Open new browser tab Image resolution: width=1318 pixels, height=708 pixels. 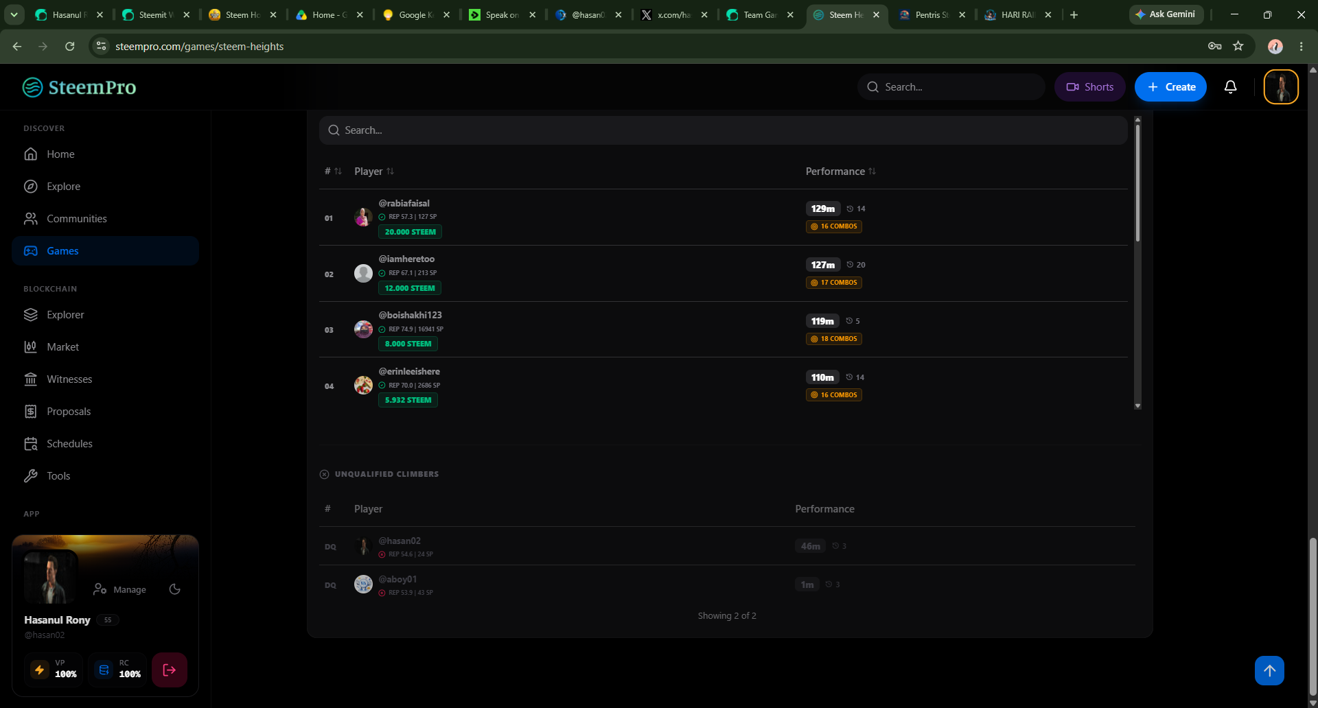click(1074, 14)
